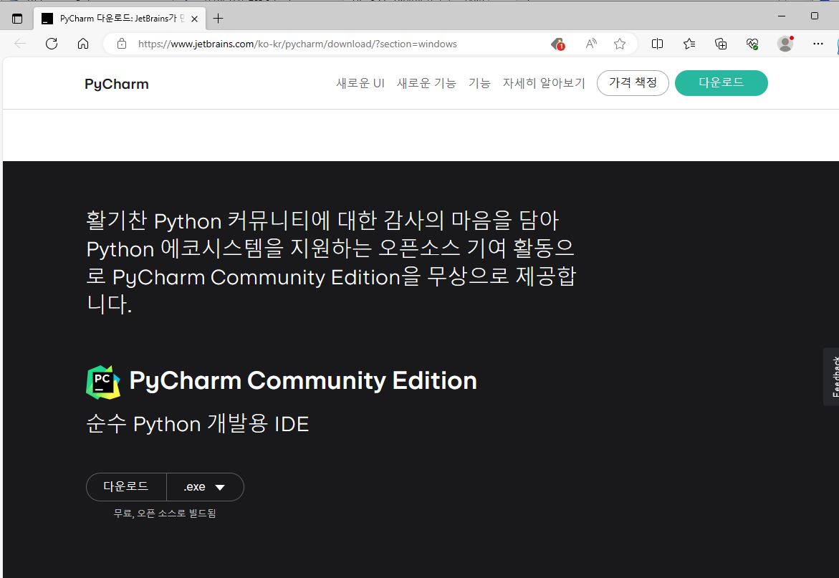Open the 새로운 기능 nav item
The image size is (839, 578).
coord(426,83)
